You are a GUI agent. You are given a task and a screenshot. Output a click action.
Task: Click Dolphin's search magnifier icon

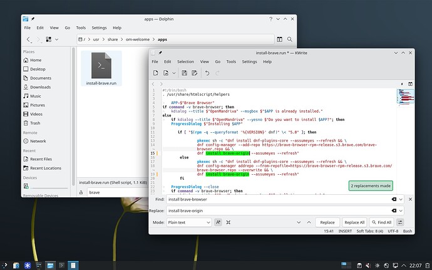pyautogui.click(x=289, y=39)
